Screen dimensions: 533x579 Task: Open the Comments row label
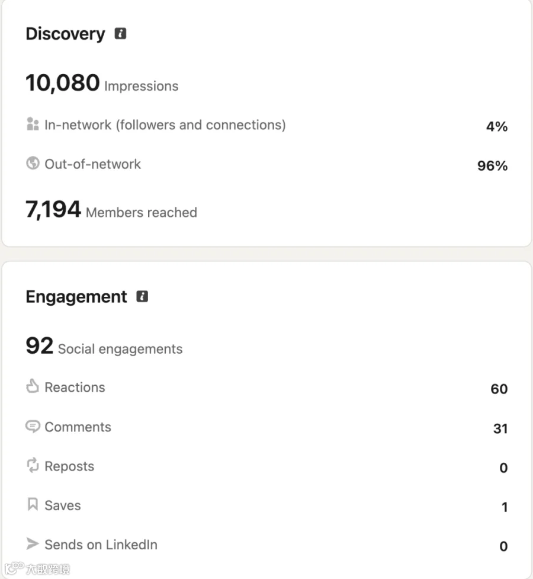tap(78, 427)
